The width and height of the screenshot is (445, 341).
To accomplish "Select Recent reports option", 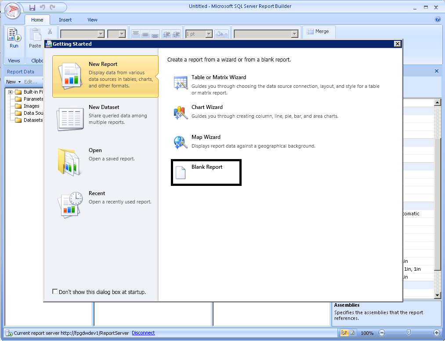I will (97, 193).
